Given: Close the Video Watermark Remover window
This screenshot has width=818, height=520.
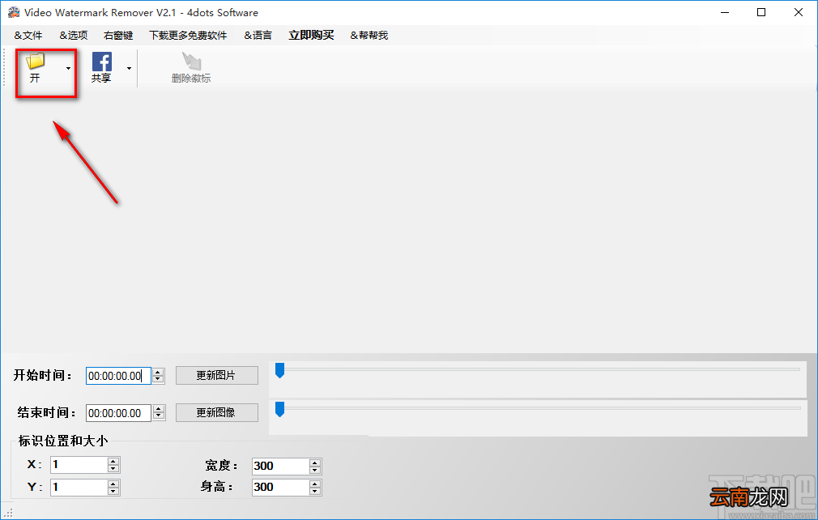Looking at the screenshot, I should click(799, 12).
